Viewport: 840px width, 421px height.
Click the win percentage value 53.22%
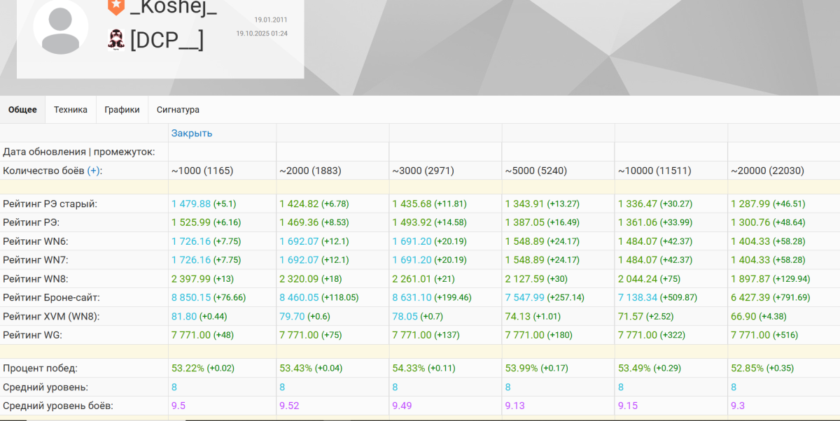[x=188, y=368]
